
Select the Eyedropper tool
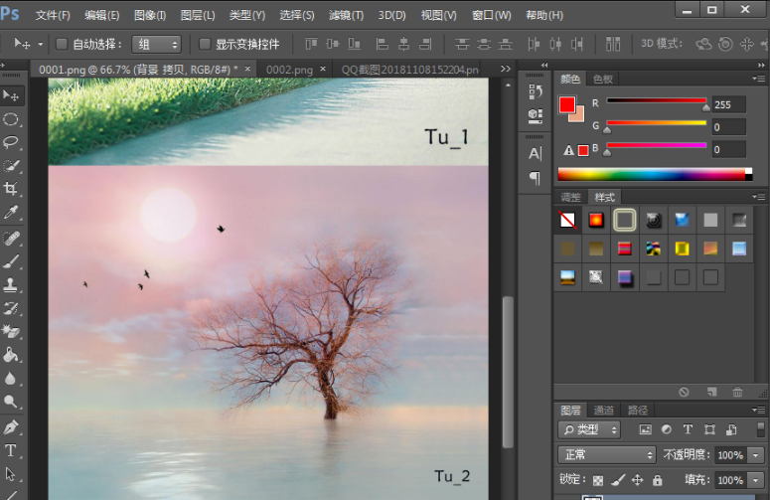11,213
